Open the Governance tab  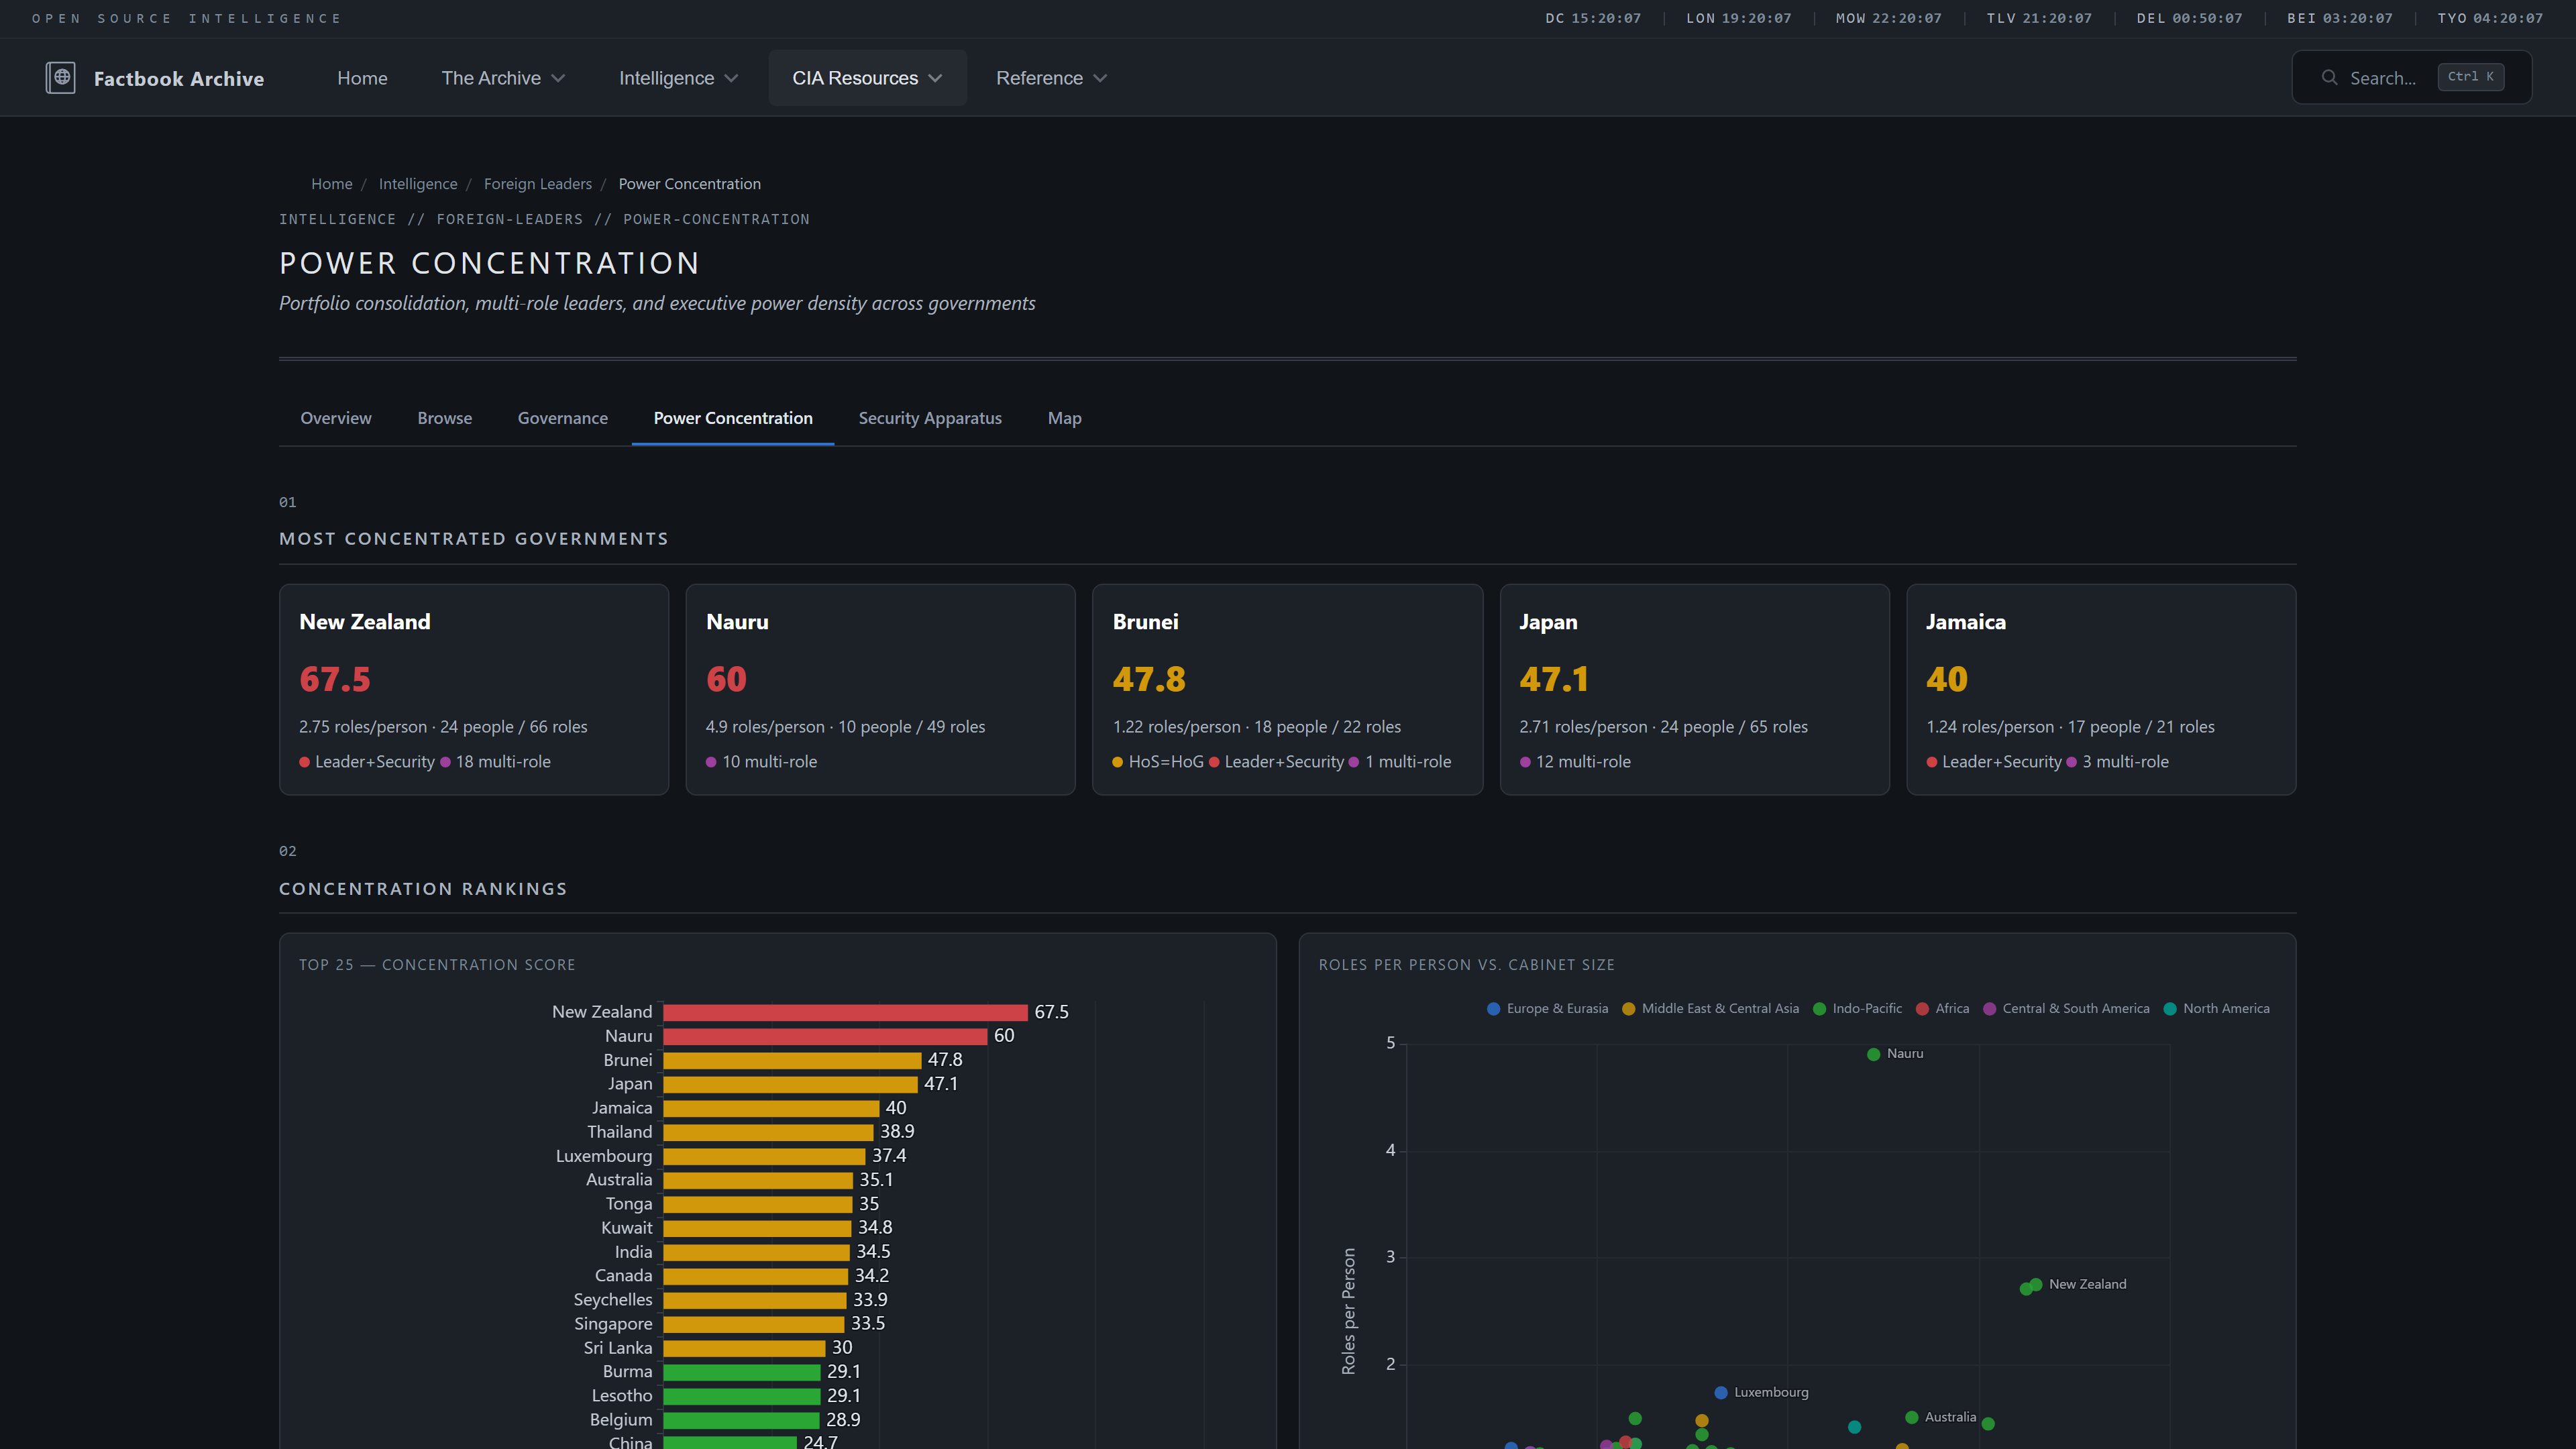click(x=562, y=418)
